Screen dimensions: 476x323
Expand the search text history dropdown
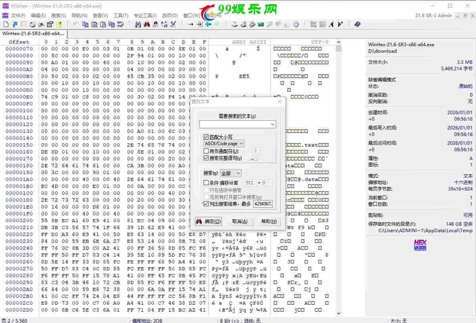point(273,124)
